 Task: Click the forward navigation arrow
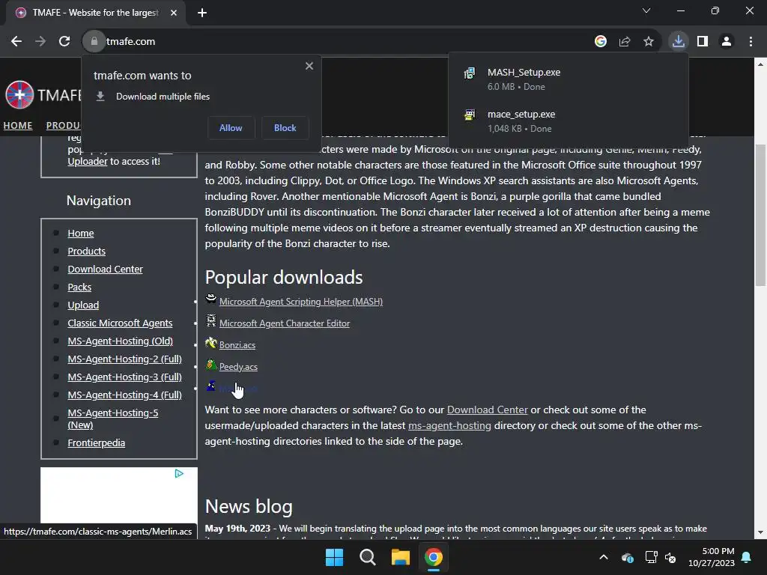[40, 42]
